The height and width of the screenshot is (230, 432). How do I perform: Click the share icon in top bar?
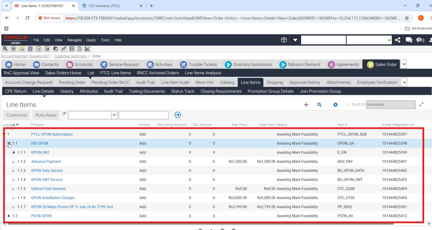pyautogui.click(x=398, y=40)
